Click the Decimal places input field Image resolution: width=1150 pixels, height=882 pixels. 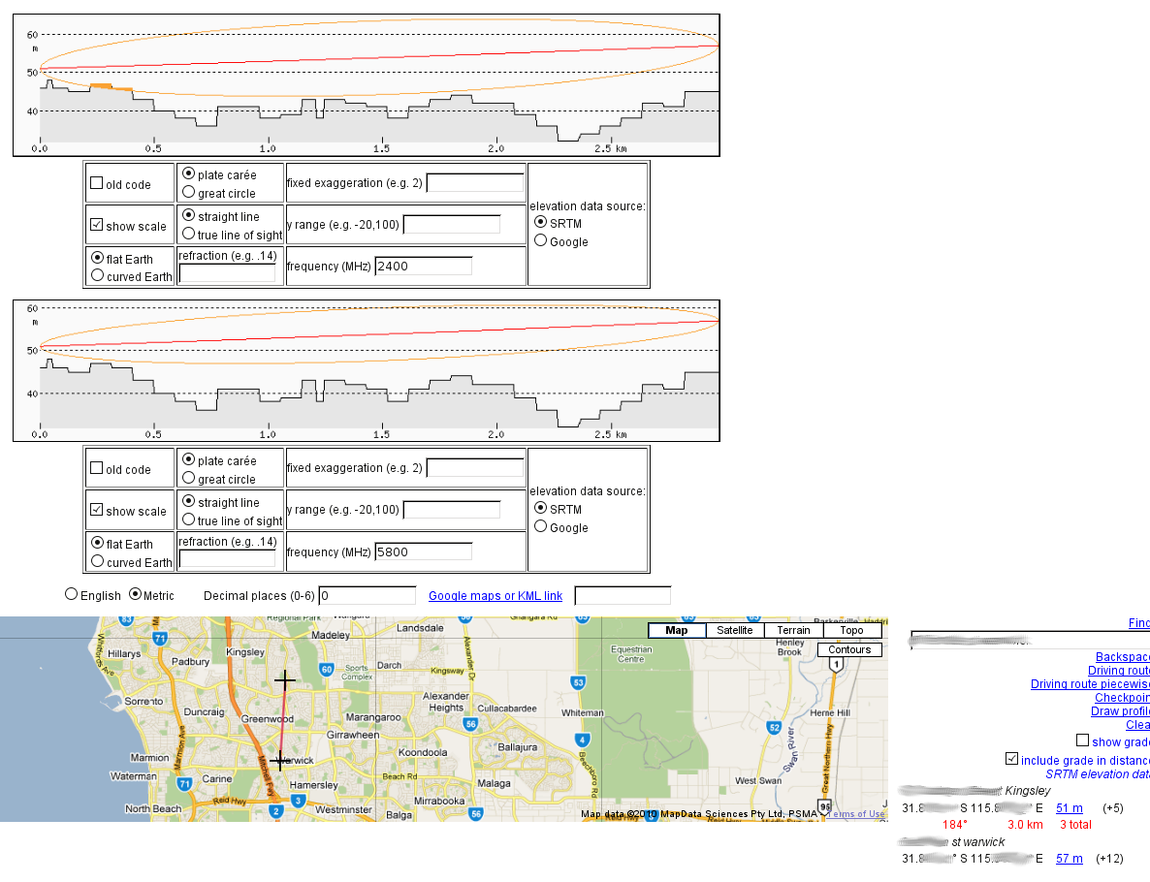click(x=367, y=595)
